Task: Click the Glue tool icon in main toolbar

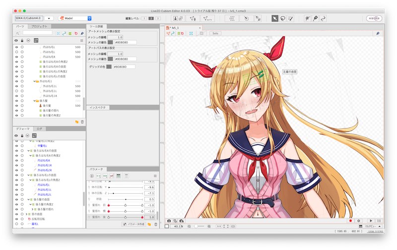Action: click(307, 18)
